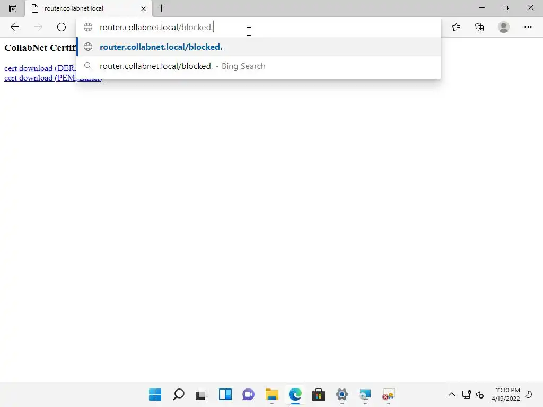Click the network tray icon
This screenshot has height=407, width=543.
467,394
